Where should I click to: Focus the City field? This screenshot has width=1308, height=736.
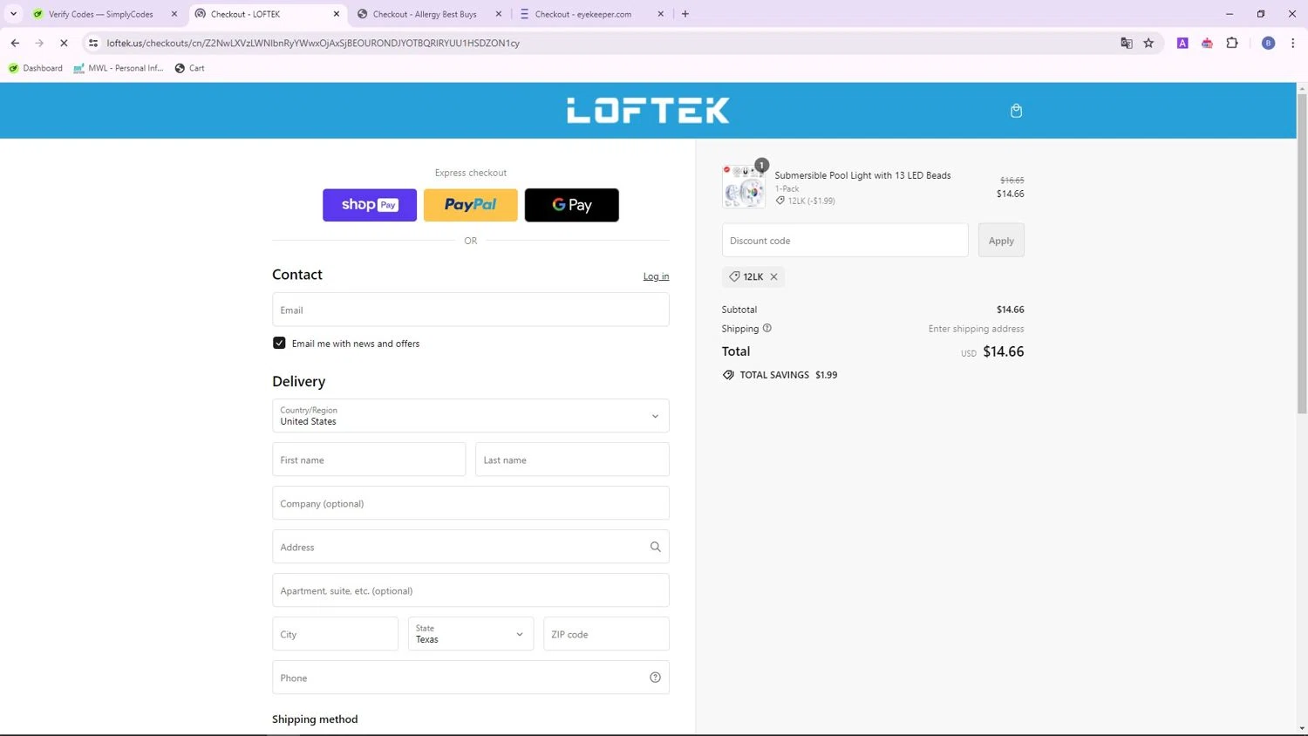pyautogui.click(x=335, y=634)
